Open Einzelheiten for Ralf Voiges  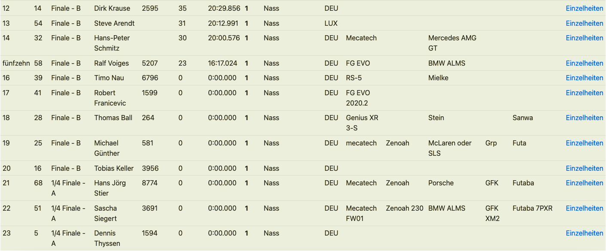(584, 63)
